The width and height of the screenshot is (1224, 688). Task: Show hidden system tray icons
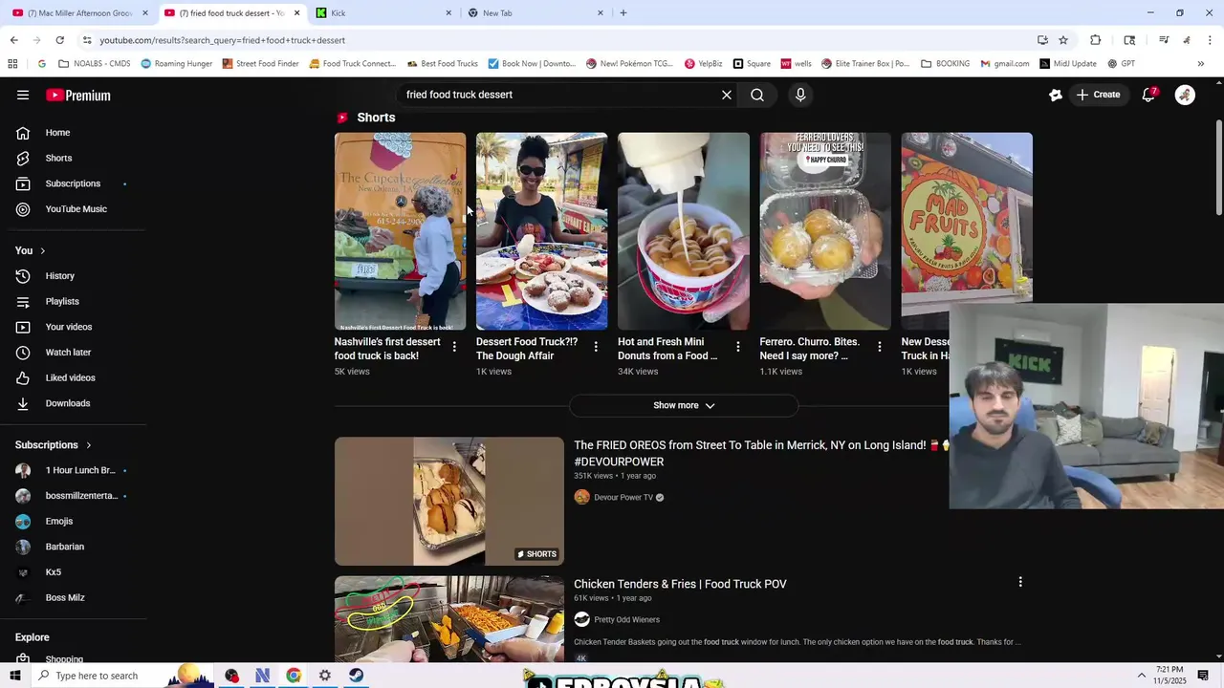tap(1141, 676)
